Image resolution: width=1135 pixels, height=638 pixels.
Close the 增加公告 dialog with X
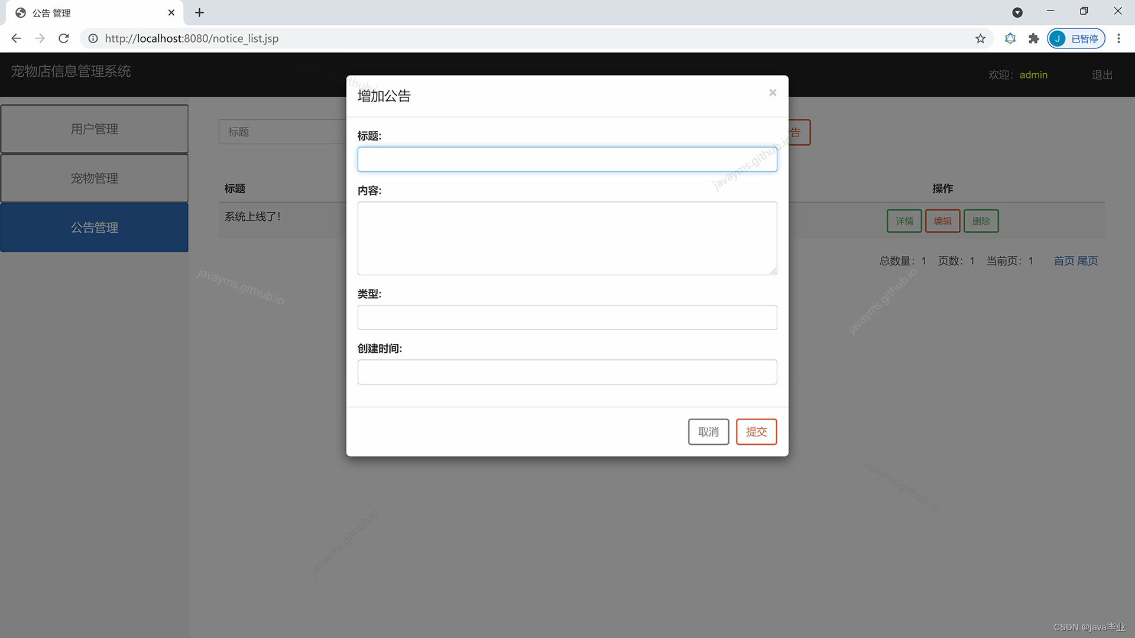pos(773,93)
